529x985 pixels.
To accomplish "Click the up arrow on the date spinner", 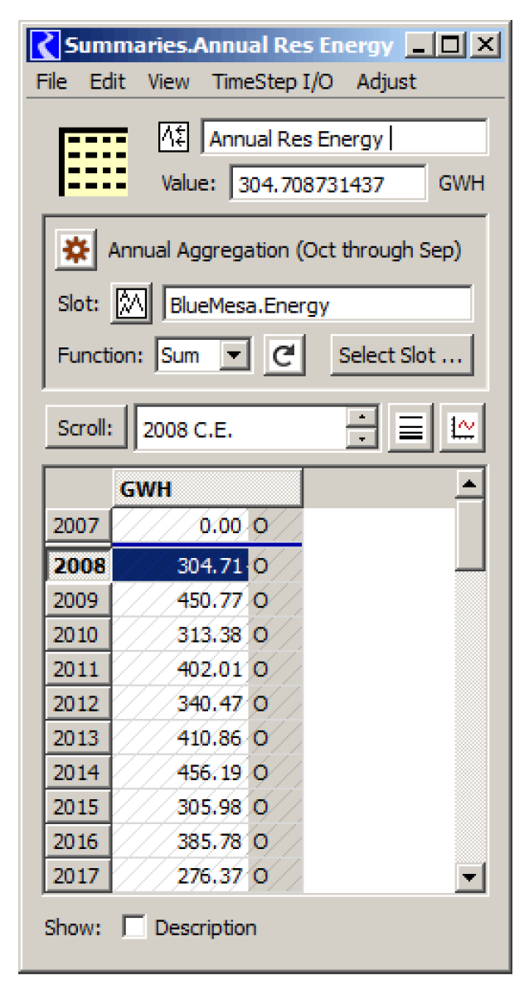I will tap(362, 419).
